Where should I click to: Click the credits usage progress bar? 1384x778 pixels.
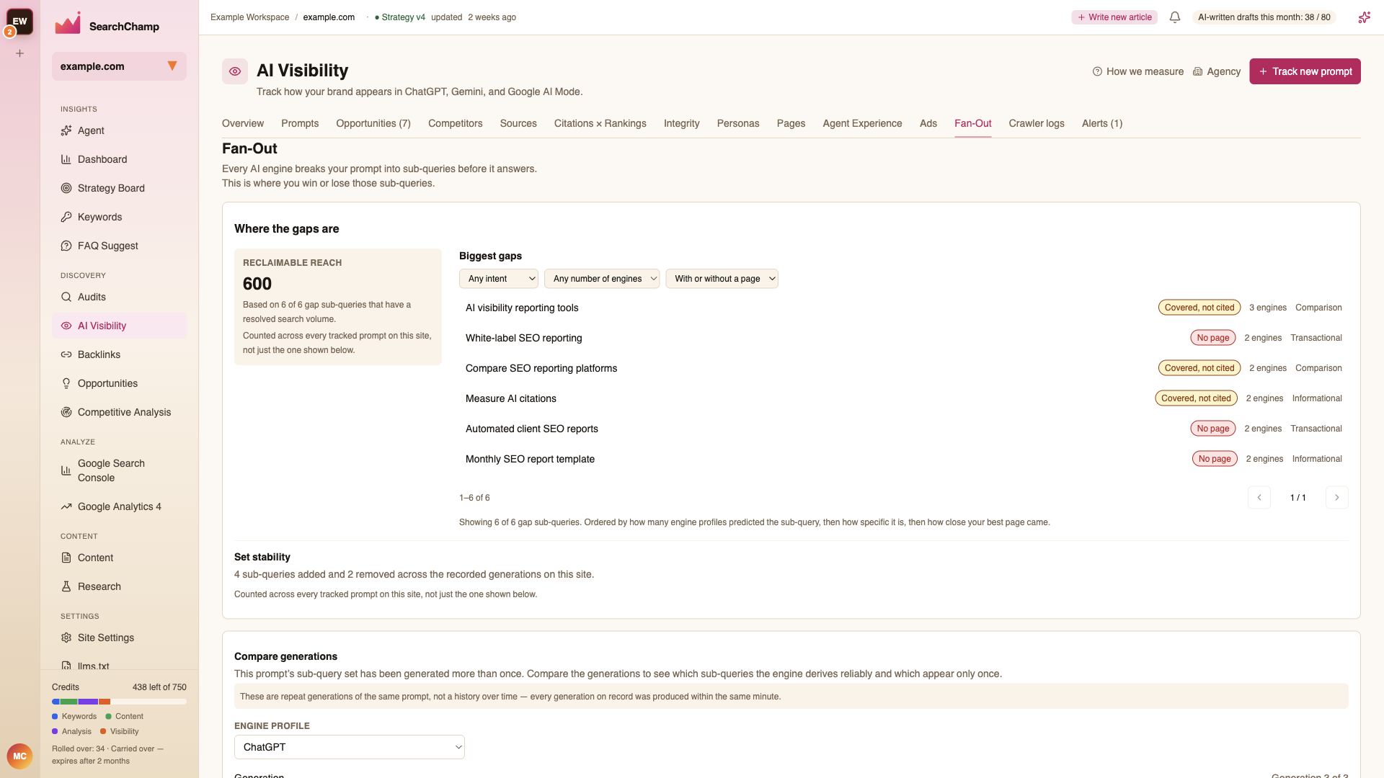pos(119,702)
